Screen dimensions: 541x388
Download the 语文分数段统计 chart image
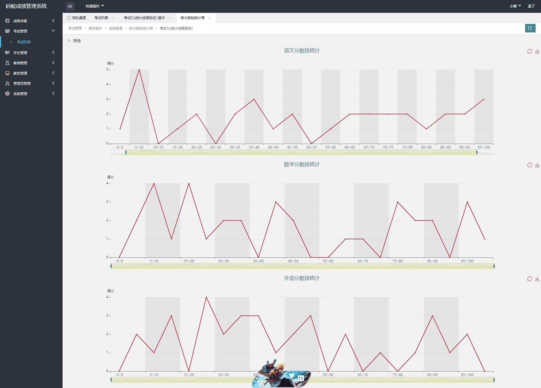(537, 51)
